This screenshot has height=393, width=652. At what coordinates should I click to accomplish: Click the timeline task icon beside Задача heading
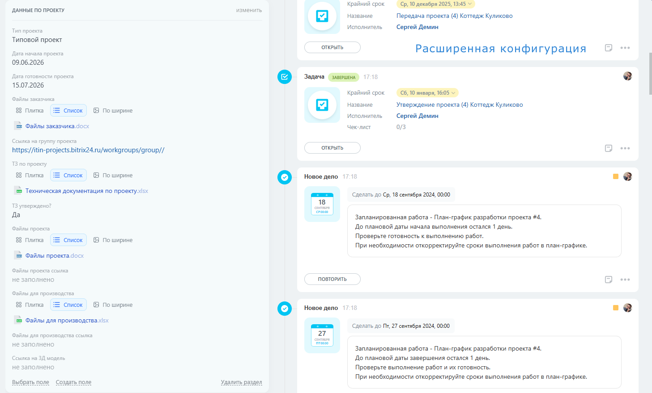point(285,77)
